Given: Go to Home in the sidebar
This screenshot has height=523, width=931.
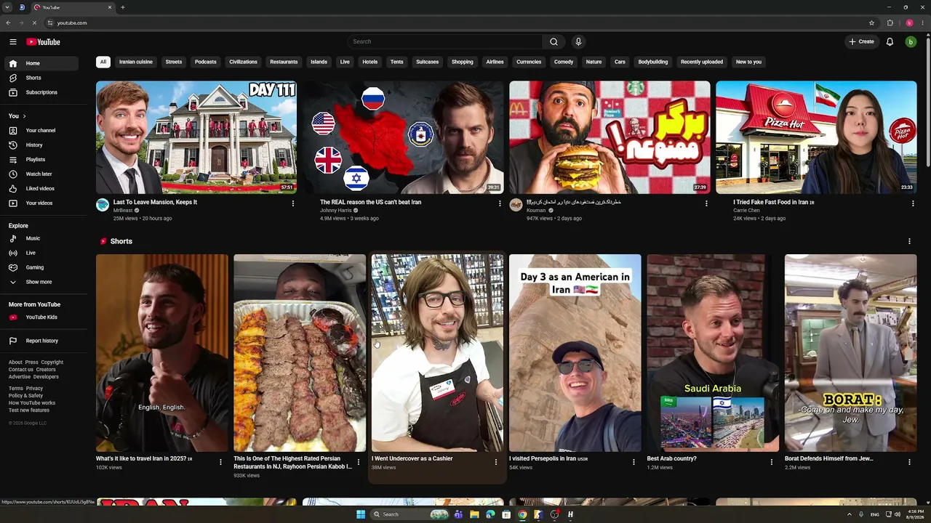Looking at the screenshot, I should point(41,63).
